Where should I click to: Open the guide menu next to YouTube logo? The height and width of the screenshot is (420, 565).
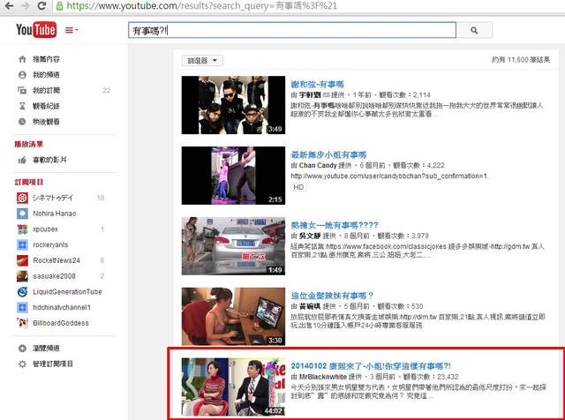pyautogui.click(x=72, y=31)
